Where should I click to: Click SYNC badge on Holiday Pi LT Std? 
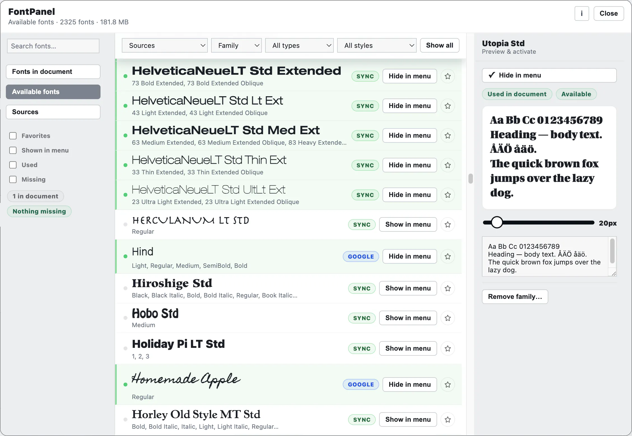click(362, 348)
